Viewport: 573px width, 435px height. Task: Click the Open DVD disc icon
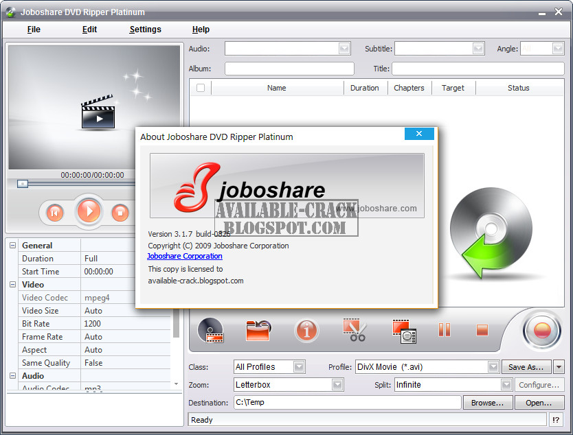click(x=210, y=331)
